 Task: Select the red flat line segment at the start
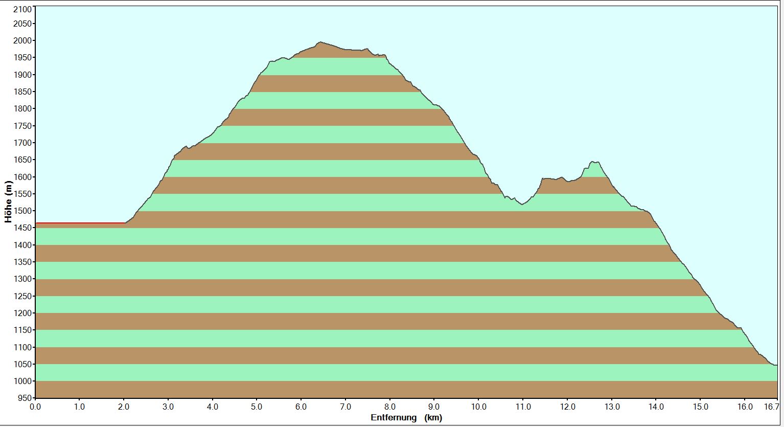(80, 223)
